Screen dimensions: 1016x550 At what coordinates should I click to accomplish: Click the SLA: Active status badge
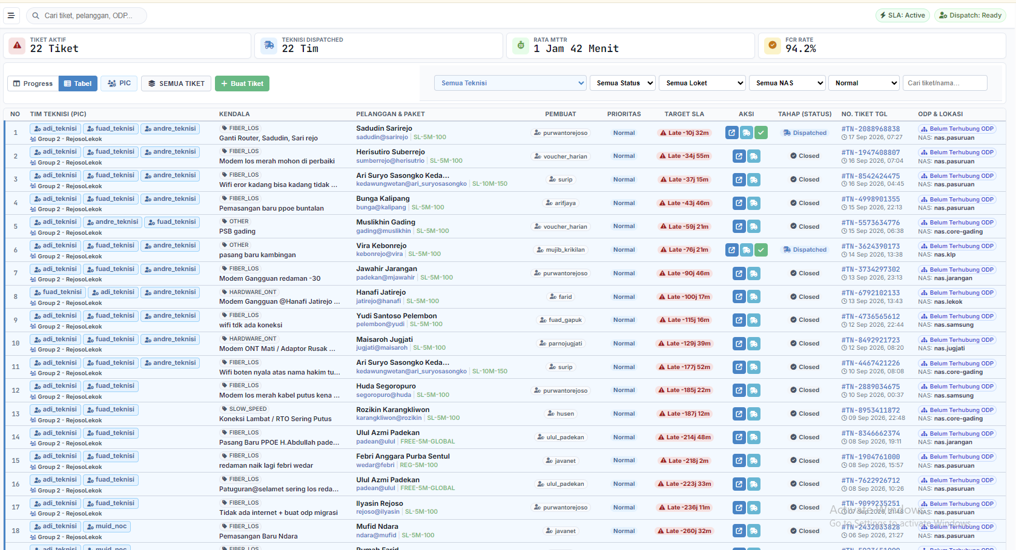(x=903, y=15)
